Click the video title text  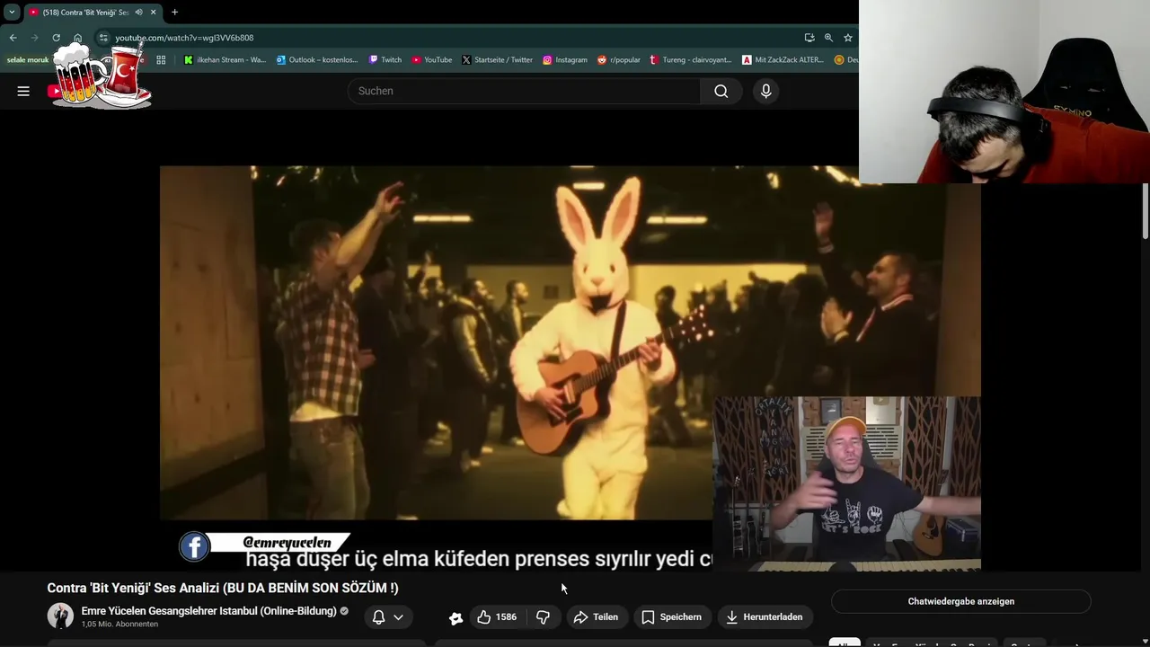pyautogui.click(x=223, y=588)
